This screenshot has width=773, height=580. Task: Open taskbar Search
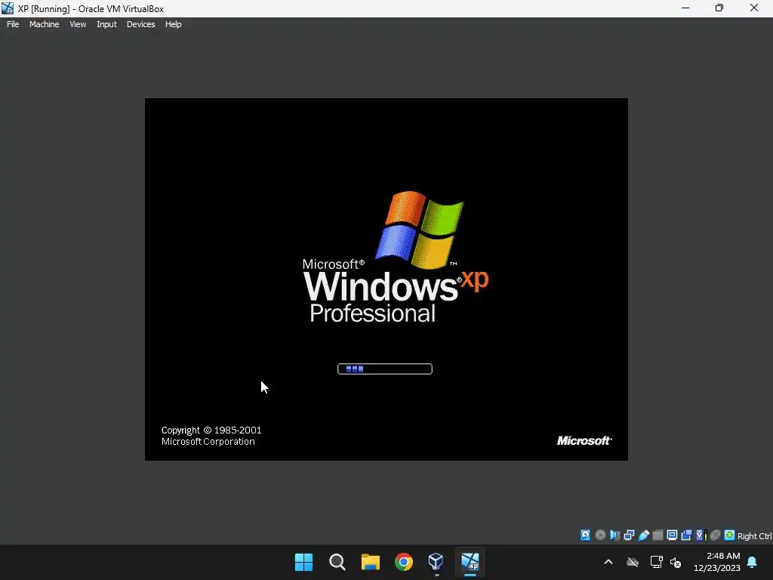pos(337,562)
